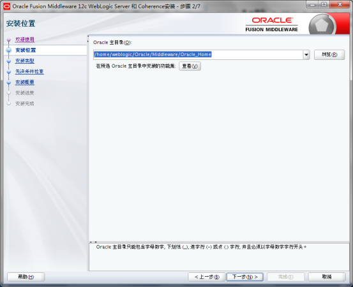The width and height of the screenshot is (353, 287).
Task: Click the 浏览(R) browse button
Action: click(x=329, y=55)
